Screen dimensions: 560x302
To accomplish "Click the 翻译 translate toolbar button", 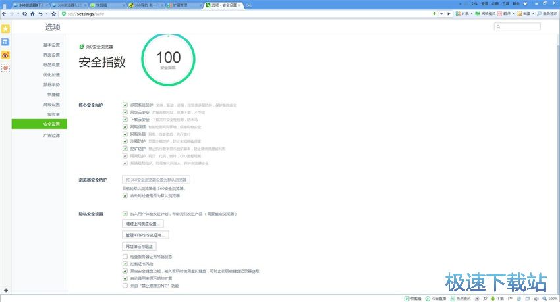I will coord(504,14).
